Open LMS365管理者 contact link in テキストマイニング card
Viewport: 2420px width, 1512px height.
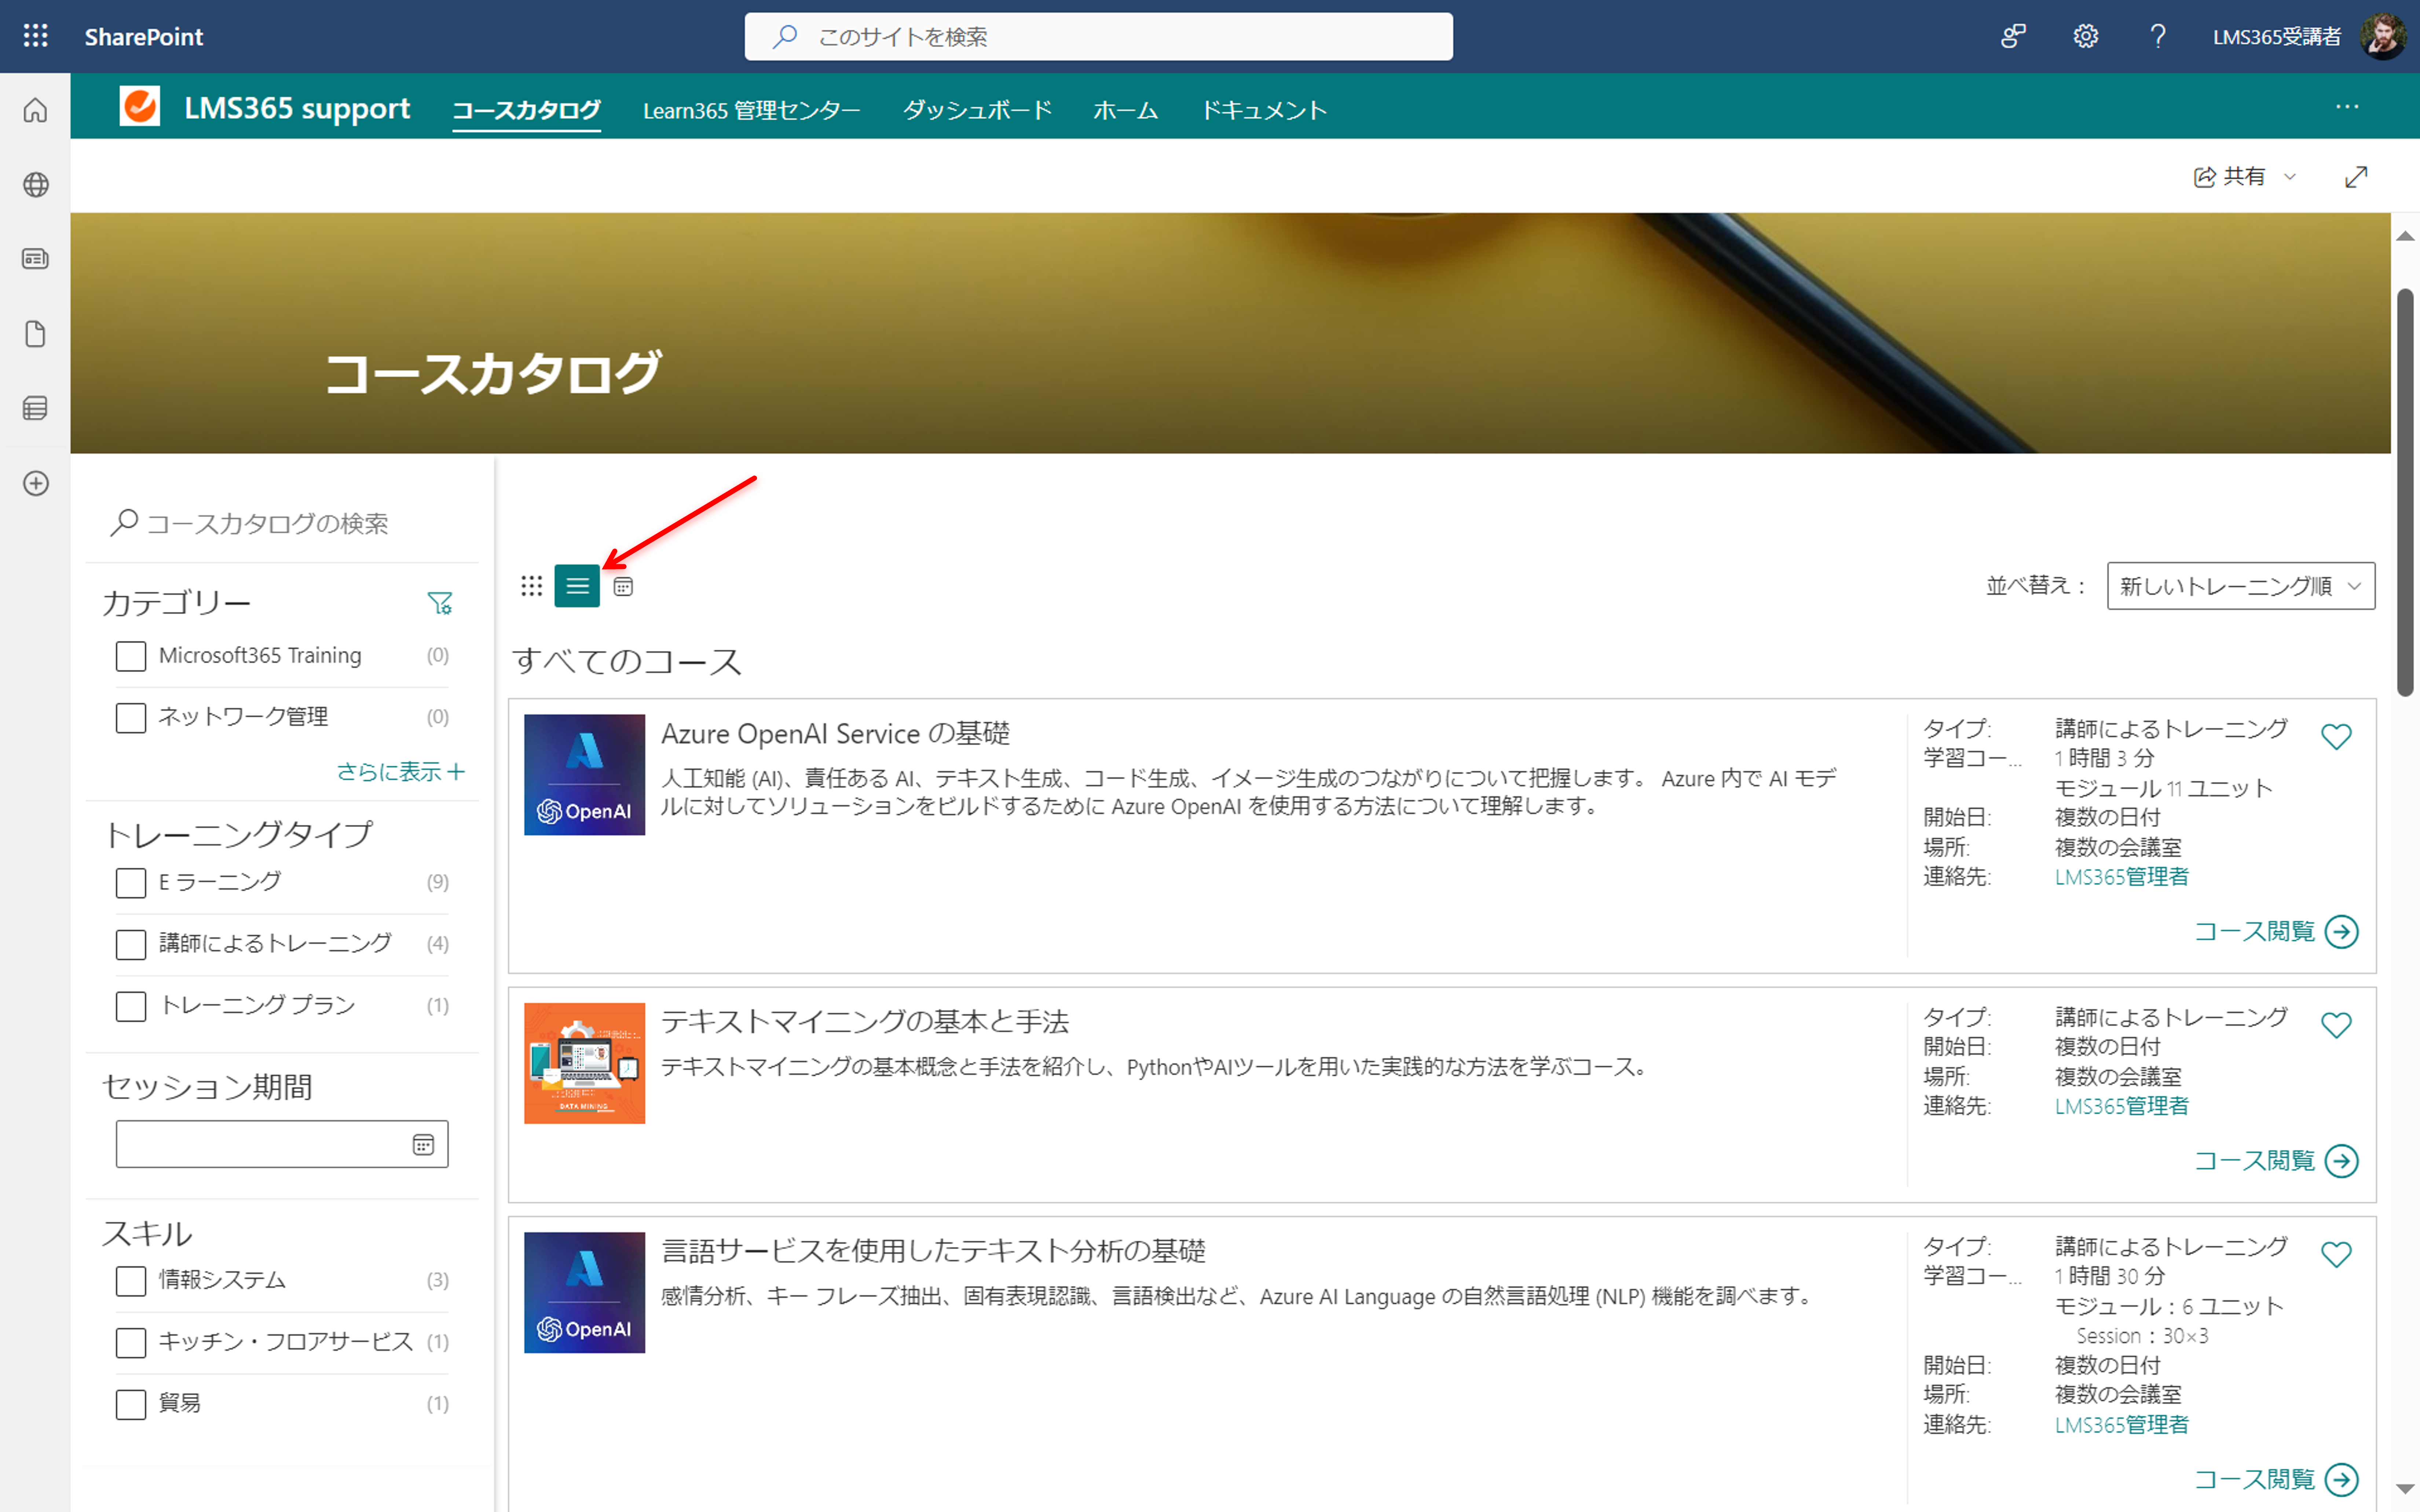tap(2121, 1106)
